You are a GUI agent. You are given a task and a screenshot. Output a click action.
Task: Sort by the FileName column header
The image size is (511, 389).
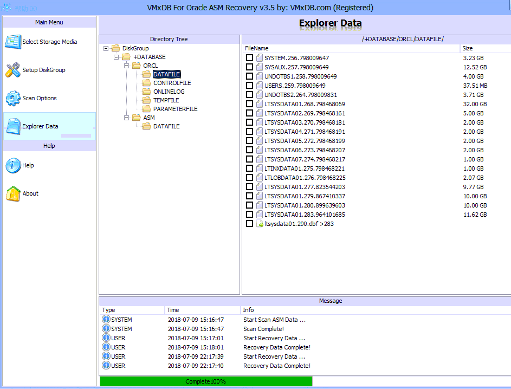tap(351, 48)
